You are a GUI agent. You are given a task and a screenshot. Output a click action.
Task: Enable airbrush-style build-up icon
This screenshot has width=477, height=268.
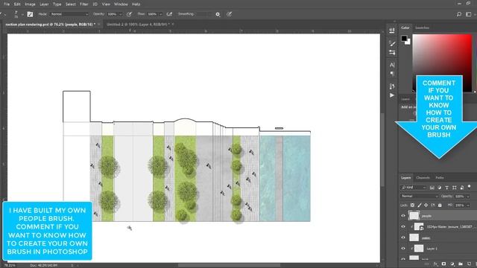click(169, 14)
